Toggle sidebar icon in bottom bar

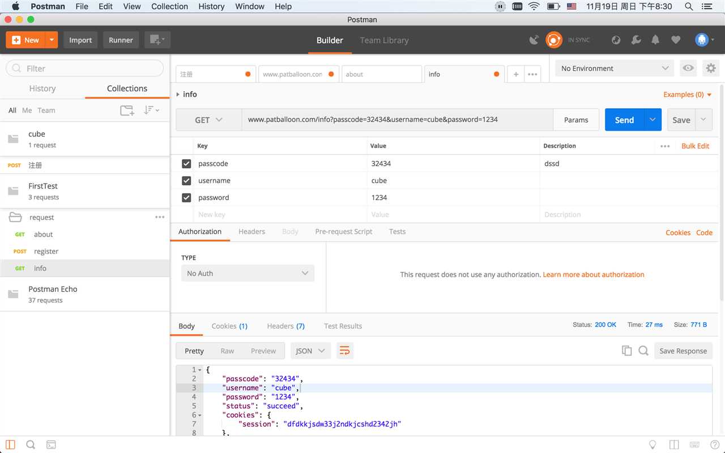click(x=10, y=445)
